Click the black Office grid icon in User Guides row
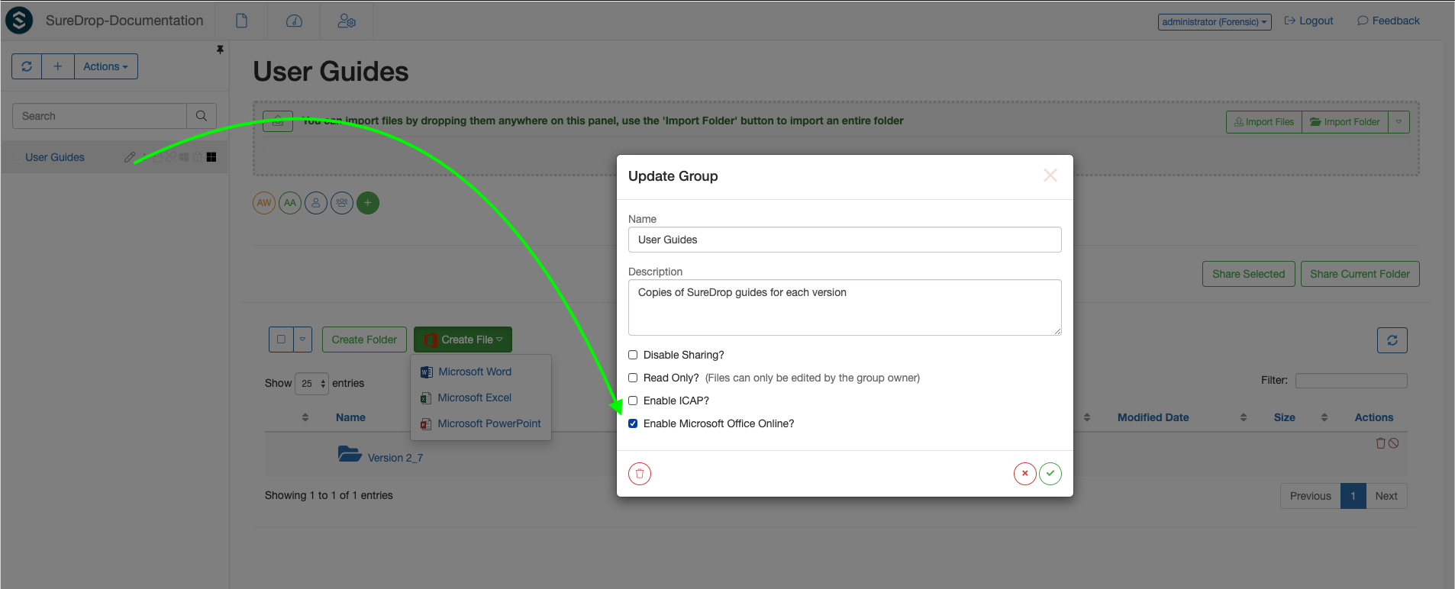Image resolution: width=1455 pixels, height=589 pixels. tap(211, 157)
